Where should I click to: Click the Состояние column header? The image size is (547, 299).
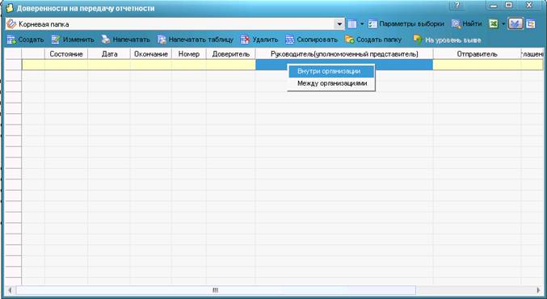pyautogui.click(x=66, y=54)
